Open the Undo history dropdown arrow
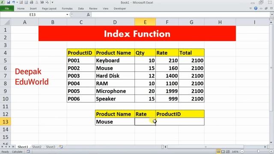Screen dimensions: 274x154 pos(17,3)
